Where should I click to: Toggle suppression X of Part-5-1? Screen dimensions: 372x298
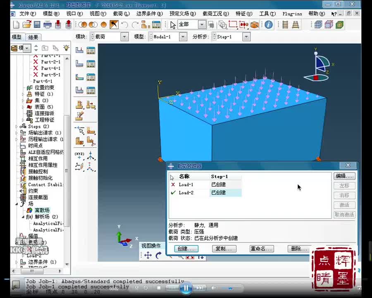pyautogui.click(x=36, y=74)
